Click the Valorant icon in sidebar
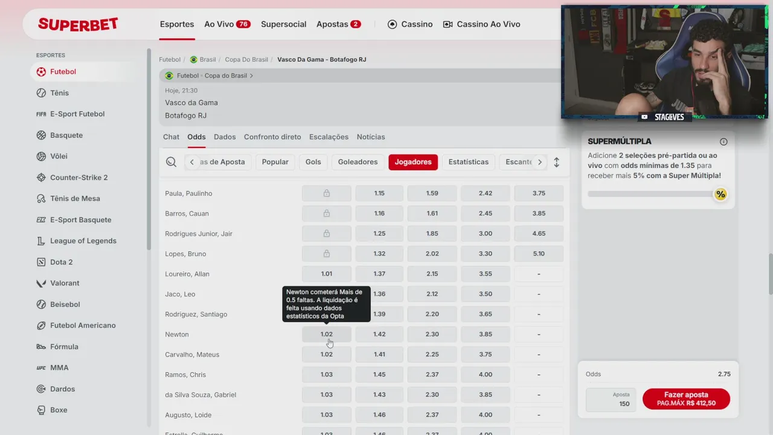This screenshot has height=435, width=773. click(x=41, y=283)
